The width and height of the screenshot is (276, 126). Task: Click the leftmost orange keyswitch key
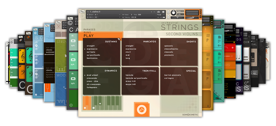click(x=85, y=103)
